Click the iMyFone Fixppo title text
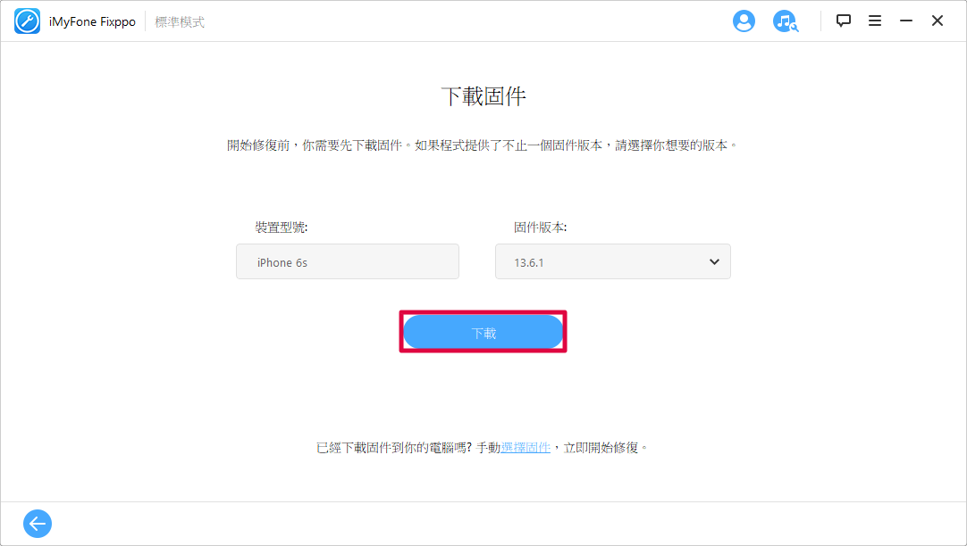967x546 pixels. tap(93, 21)
